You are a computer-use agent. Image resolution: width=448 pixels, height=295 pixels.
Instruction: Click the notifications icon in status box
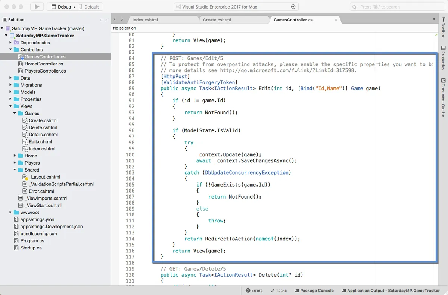tap(293, 7)
